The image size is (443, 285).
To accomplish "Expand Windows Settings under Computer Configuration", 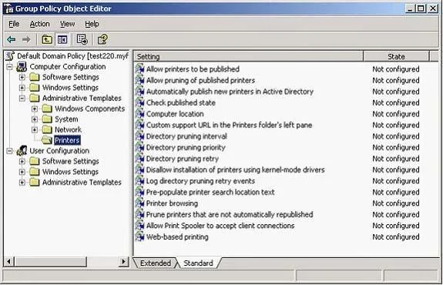I will pyautogui.click(x=22, y=88).
